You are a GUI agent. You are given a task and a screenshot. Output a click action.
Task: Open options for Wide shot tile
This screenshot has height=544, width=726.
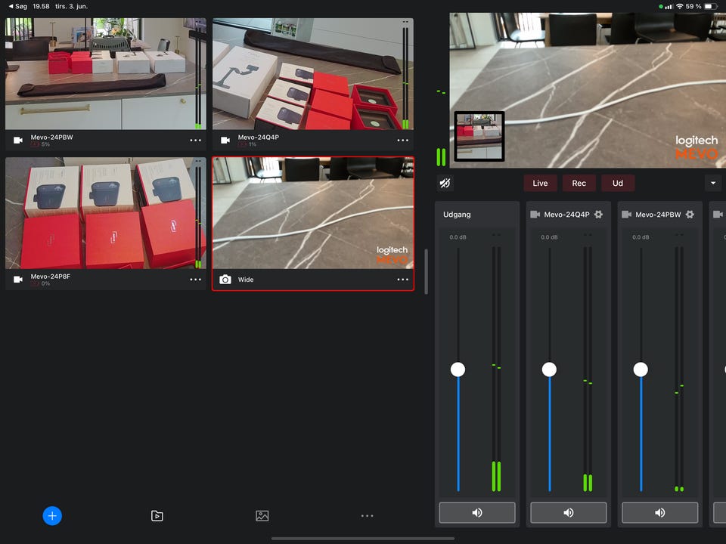(x=403, y=280)
